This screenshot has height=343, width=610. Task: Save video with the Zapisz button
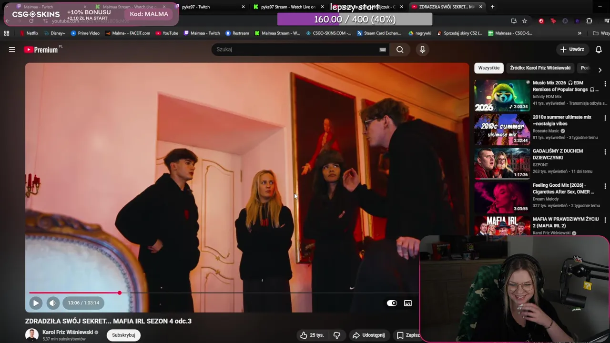[408, 335]
